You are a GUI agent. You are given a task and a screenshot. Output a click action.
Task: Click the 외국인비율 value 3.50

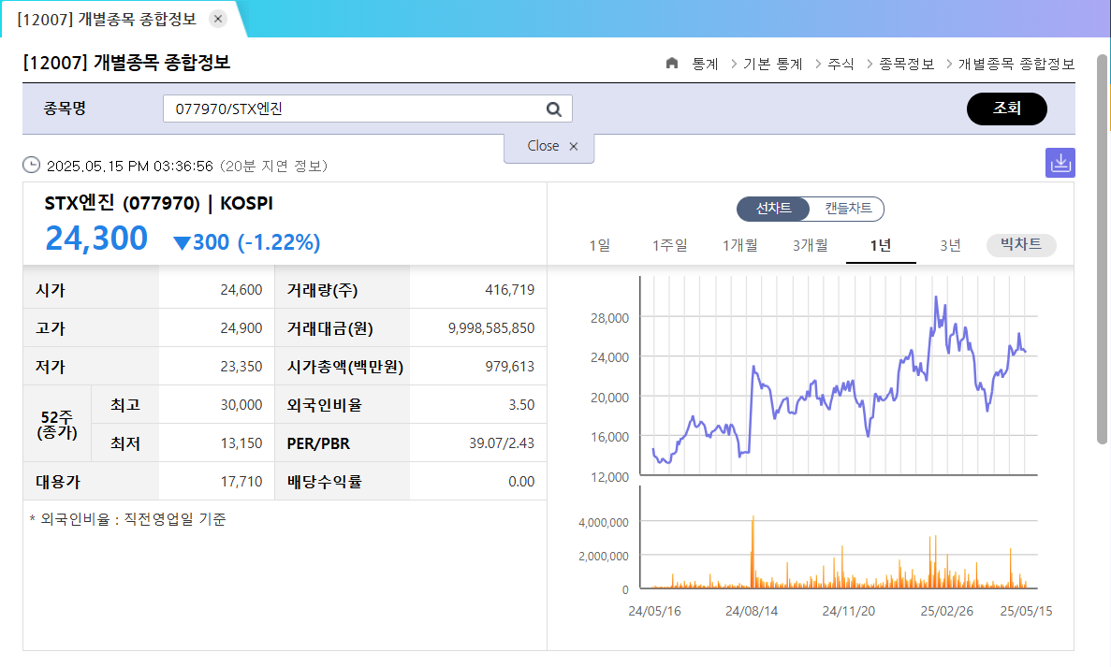521,404
